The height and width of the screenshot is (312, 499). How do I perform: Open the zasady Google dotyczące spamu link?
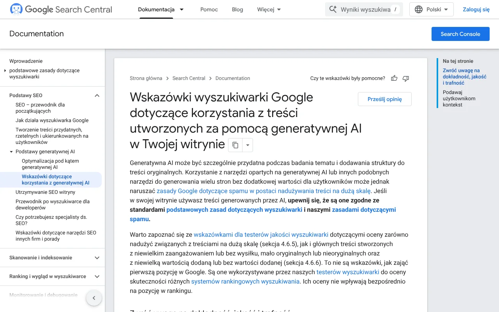coord(264,191)
